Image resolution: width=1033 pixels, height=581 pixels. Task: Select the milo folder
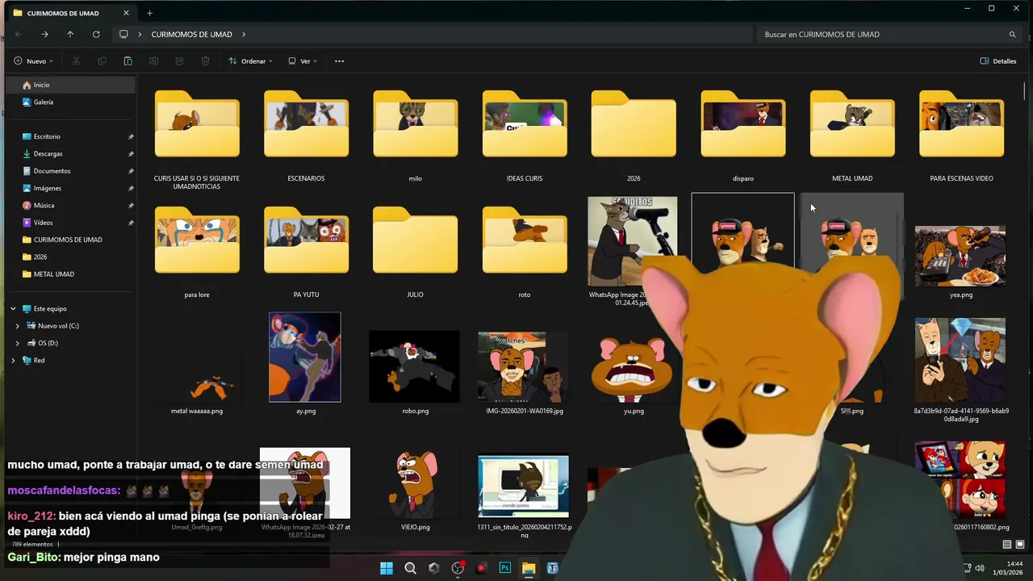(x=415, y=136)
